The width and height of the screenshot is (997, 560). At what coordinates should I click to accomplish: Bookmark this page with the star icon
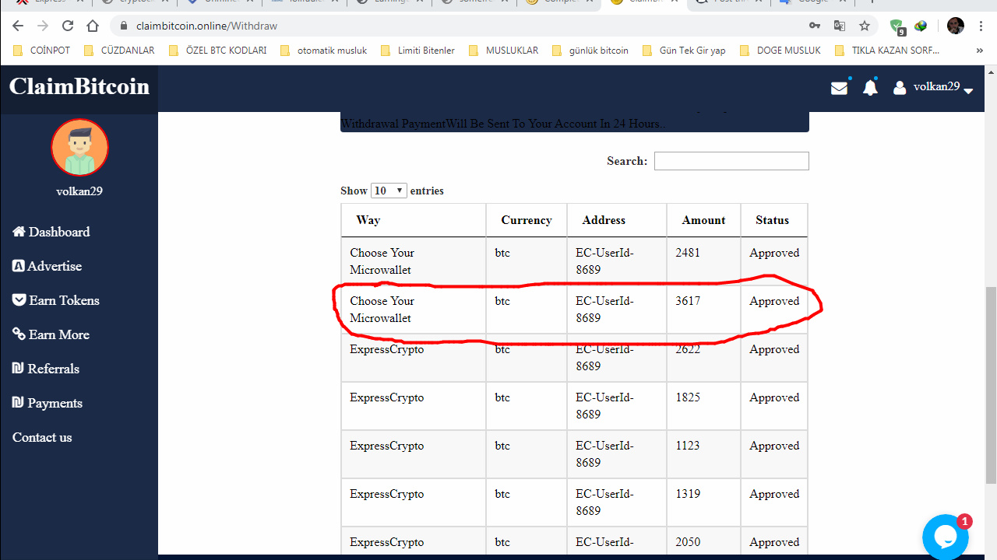point(865,26)
